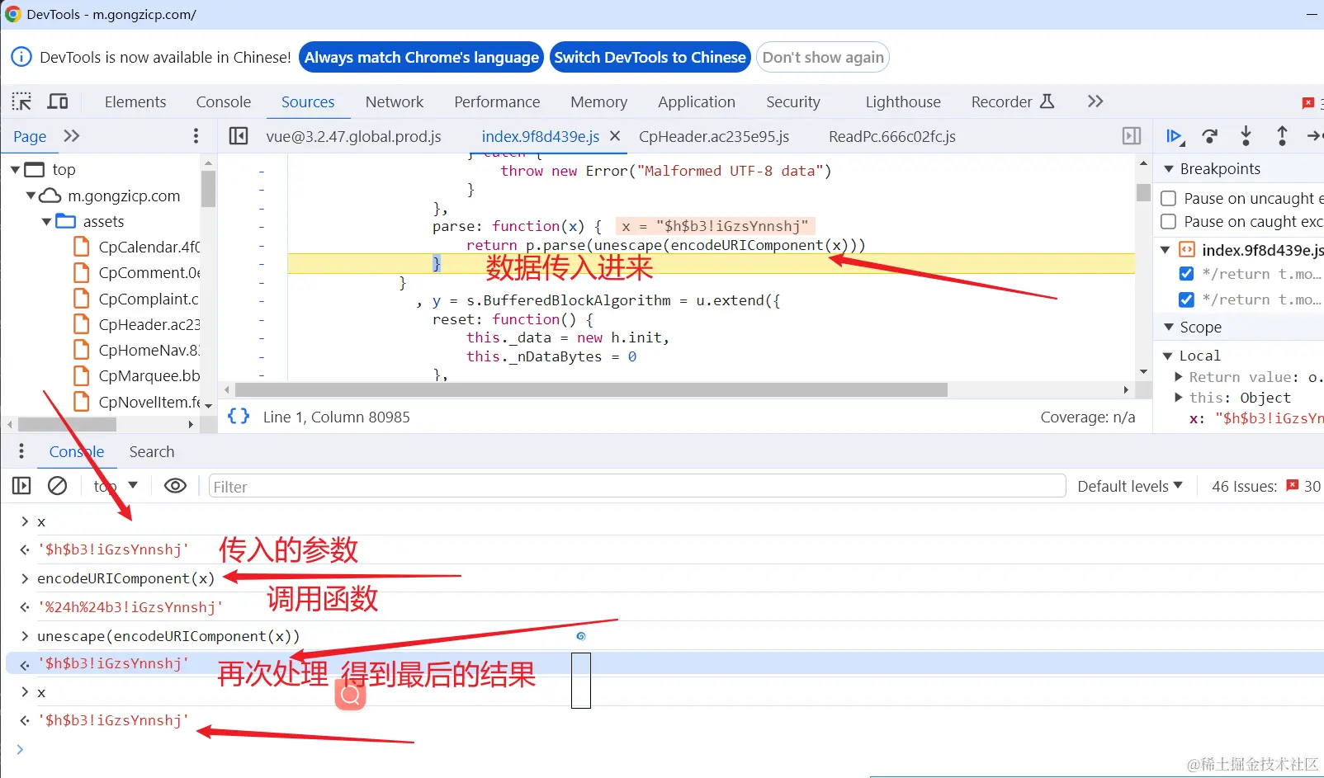Image resolution: width=1324 pixels, height=778 pixels.
Task: Switch to the Elements tab
Action: 135,101
